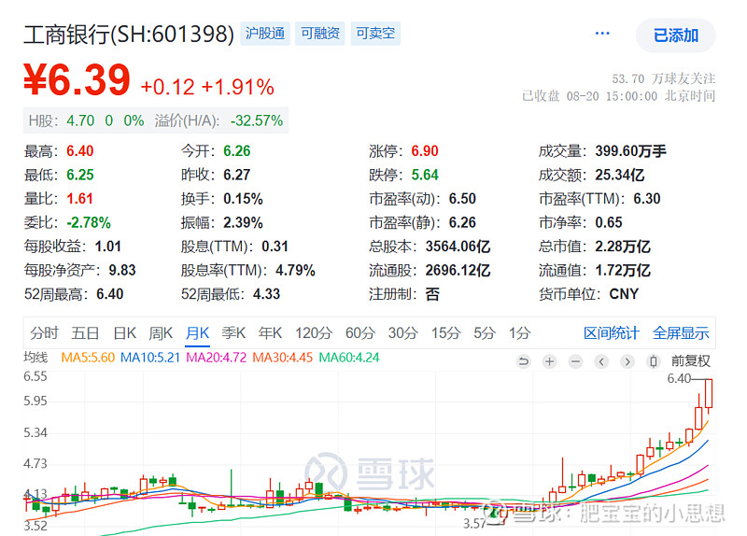Click the current price ¥6.39
The width and height of the screenshot is (747, 536).
[x=77, y=79]
